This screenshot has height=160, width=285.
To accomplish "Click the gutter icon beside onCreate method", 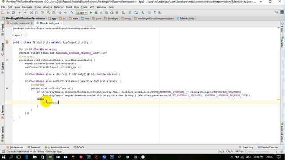I will (x=7, y=60).
